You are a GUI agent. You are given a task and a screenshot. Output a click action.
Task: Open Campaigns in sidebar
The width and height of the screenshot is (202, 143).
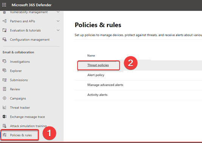coord(18,98)
